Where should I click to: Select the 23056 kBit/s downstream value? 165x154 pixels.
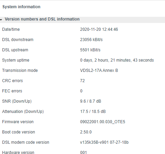(91, 40)
